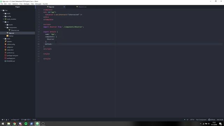Viewport: 224px width, 126px height.
Task: Open Chrome from the taskbar
Action: (14, 124)
